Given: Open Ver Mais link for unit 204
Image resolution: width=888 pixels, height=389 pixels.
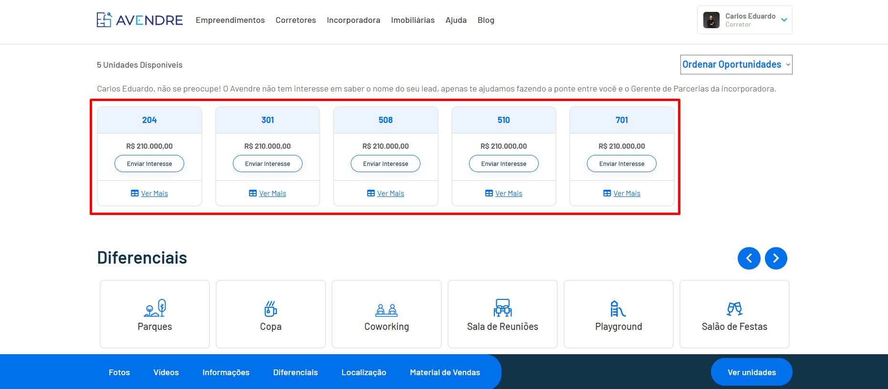Looking at the screenshot, I should 155,194.
